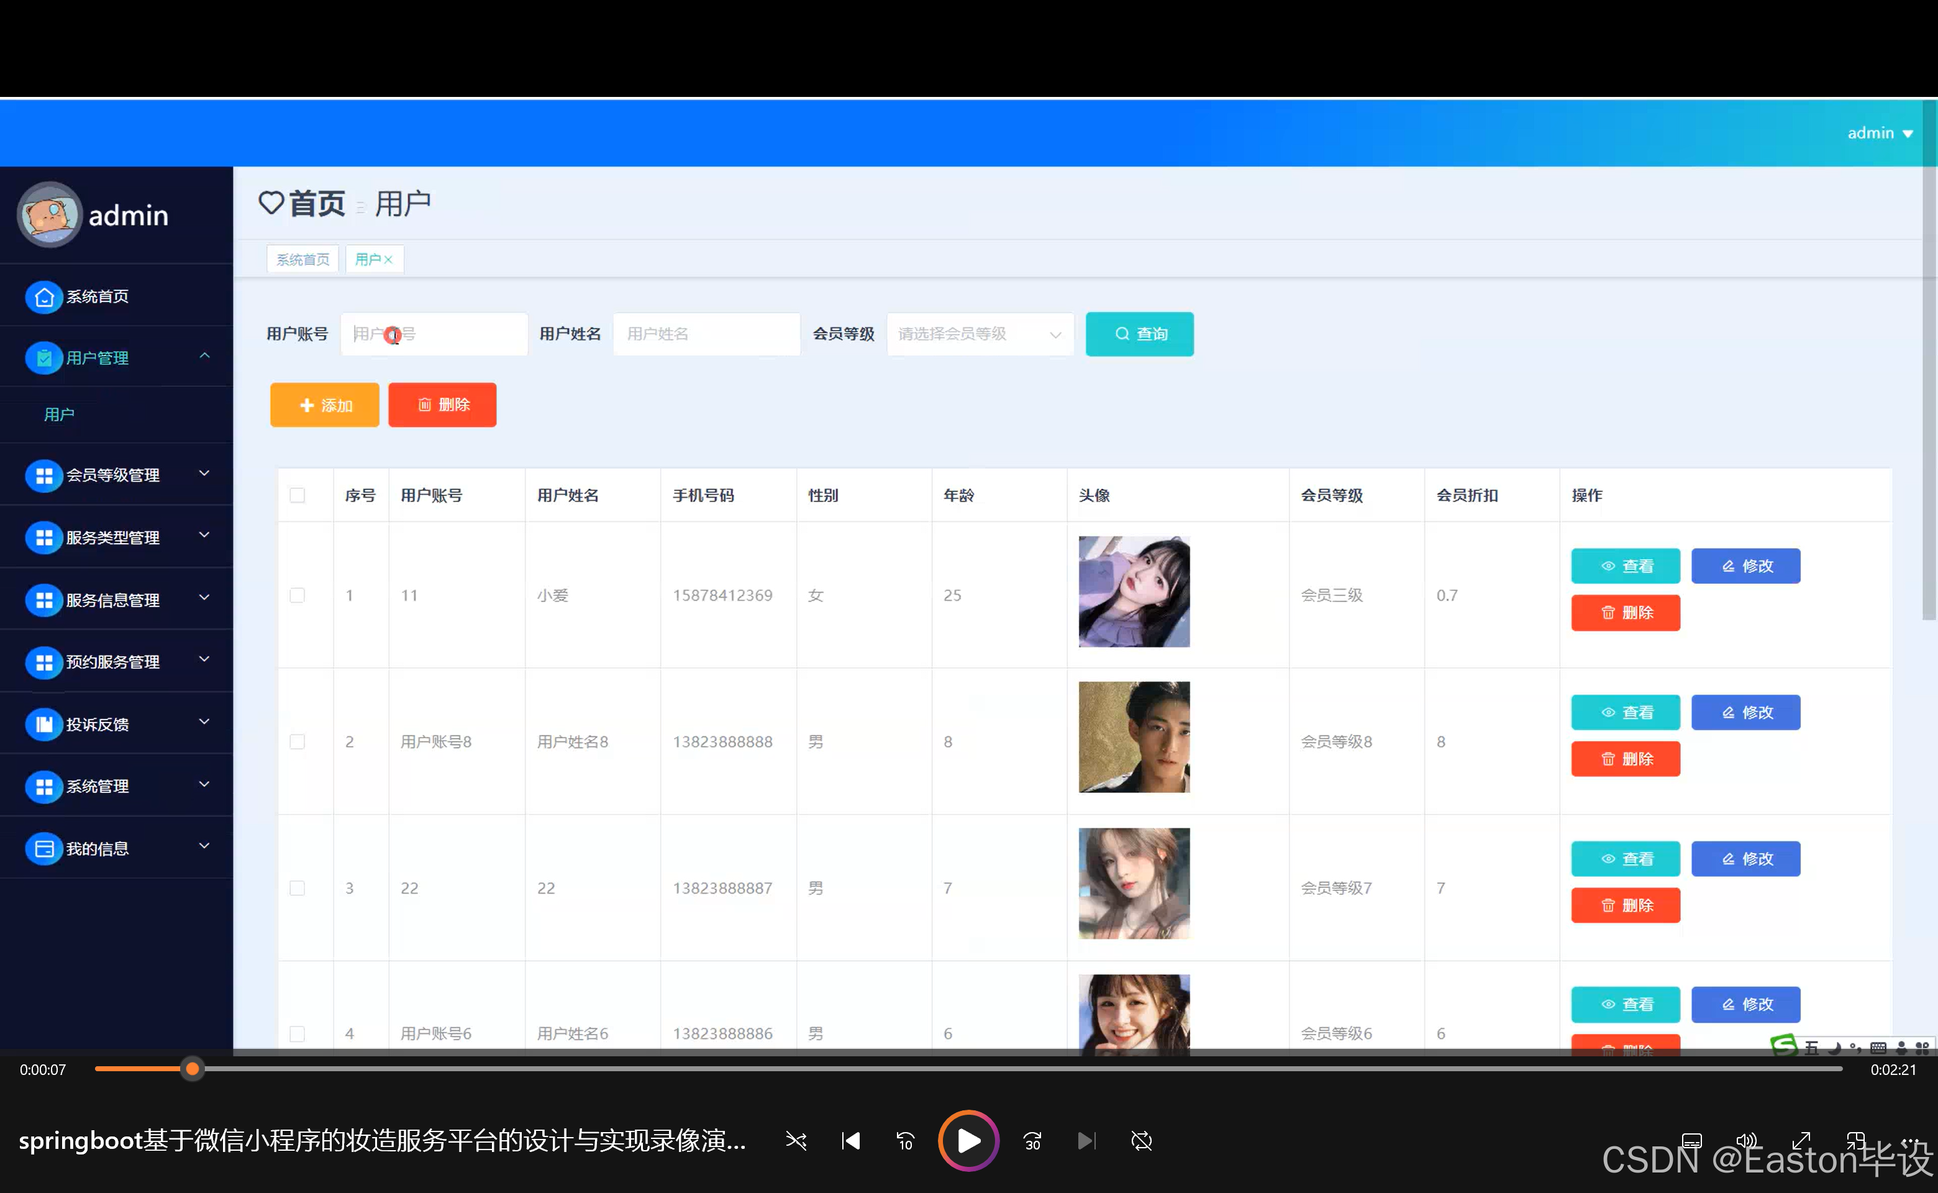Click the volume icon in player bar
Screen dimensions: 1938x1193
(1745, 1141)
